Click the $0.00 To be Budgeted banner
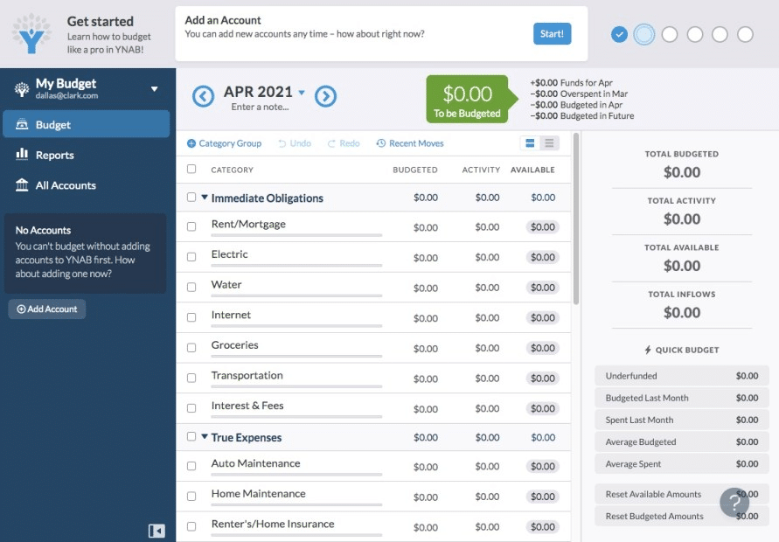 (472, 99)
